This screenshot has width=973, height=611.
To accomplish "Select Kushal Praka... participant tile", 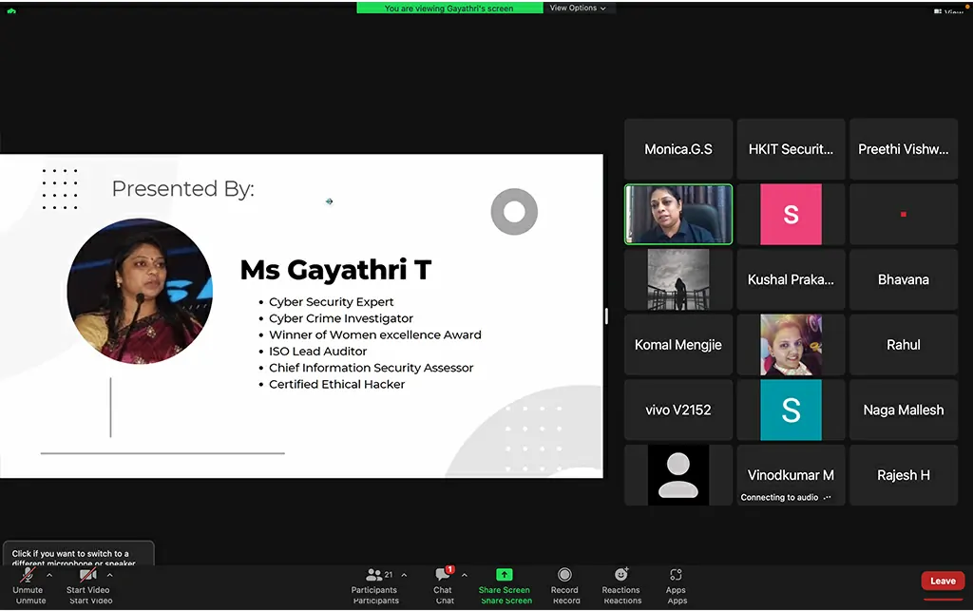I will point(791,279).
